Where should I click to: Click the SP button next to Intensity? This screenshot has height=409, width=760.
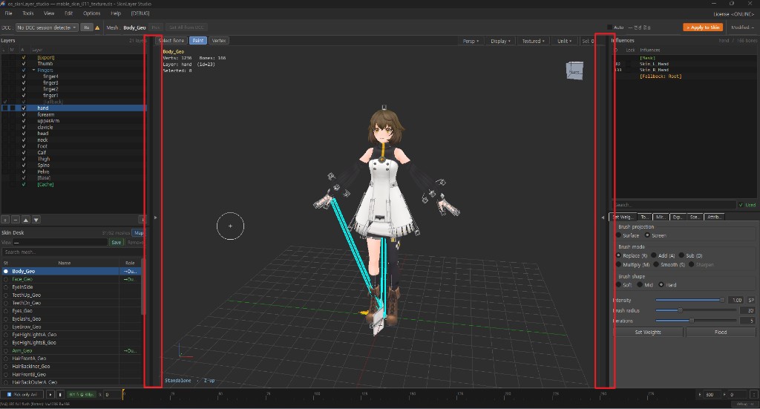point(751,300)
